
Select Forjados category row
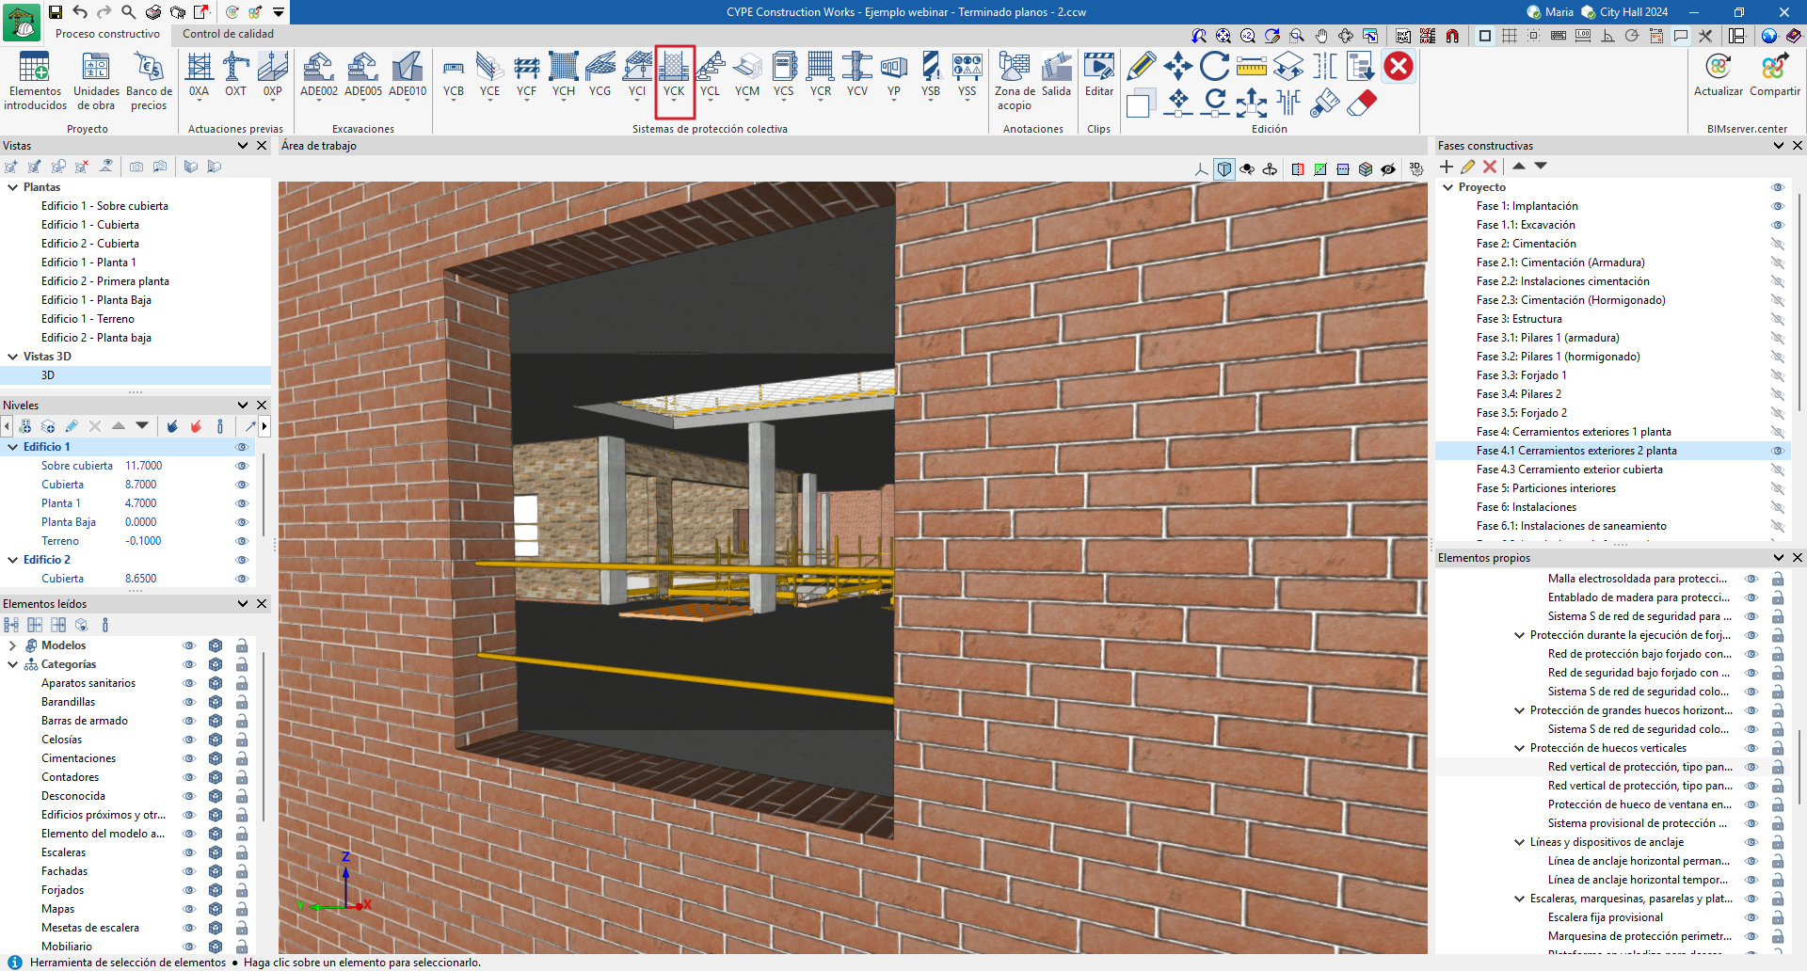tap(62, 890)
